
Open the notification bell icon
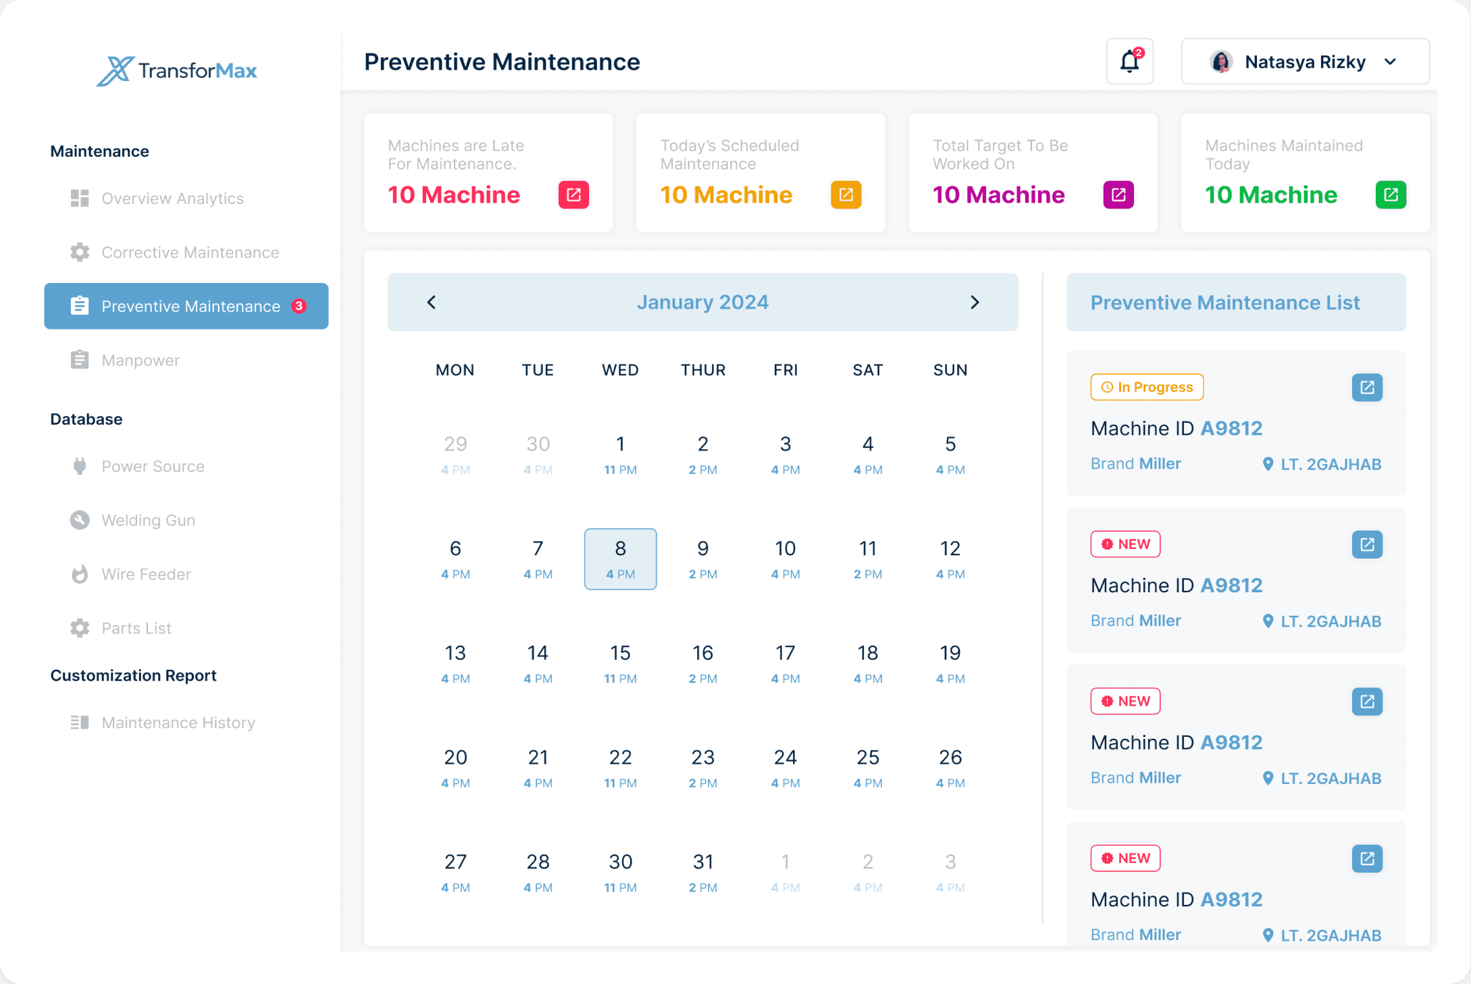point(1129,61)
